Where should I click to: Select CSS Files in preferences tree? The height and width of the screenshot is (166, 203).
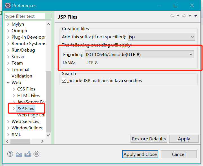[26, 89]
